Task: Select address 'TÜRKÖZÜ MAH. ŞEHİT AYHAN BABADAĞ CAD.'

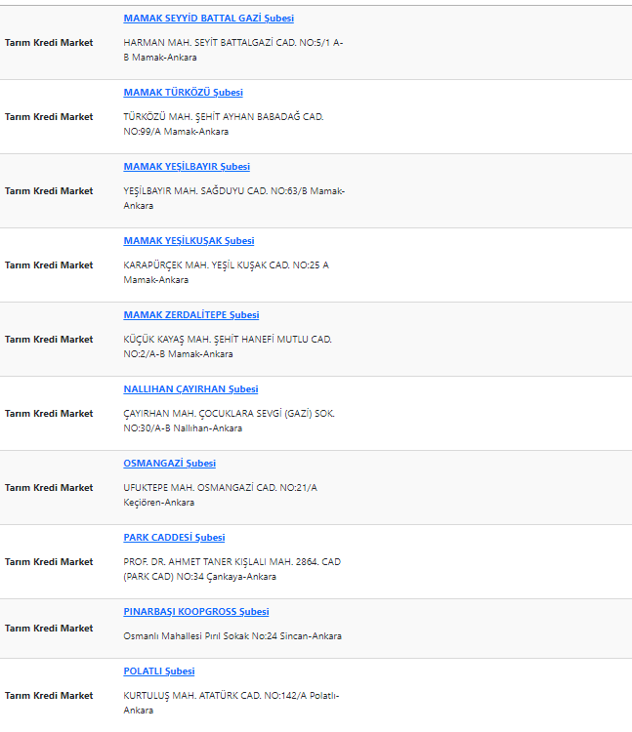Action: 224,117
